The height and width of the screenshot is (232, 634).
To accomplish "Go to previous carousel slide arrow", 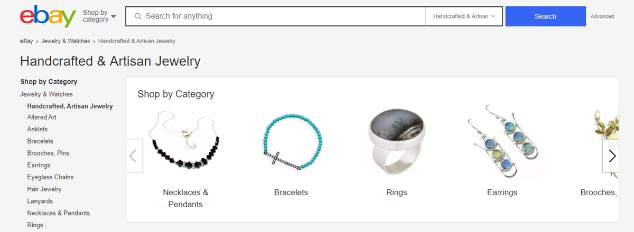I will click(134, 156).
